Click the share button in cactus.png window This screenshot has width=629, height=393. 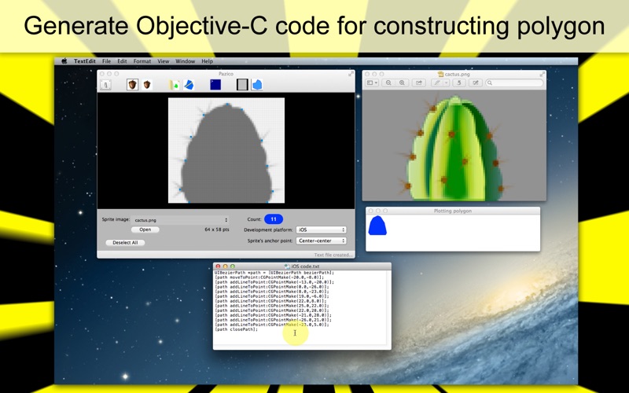(x=419, y=83)
